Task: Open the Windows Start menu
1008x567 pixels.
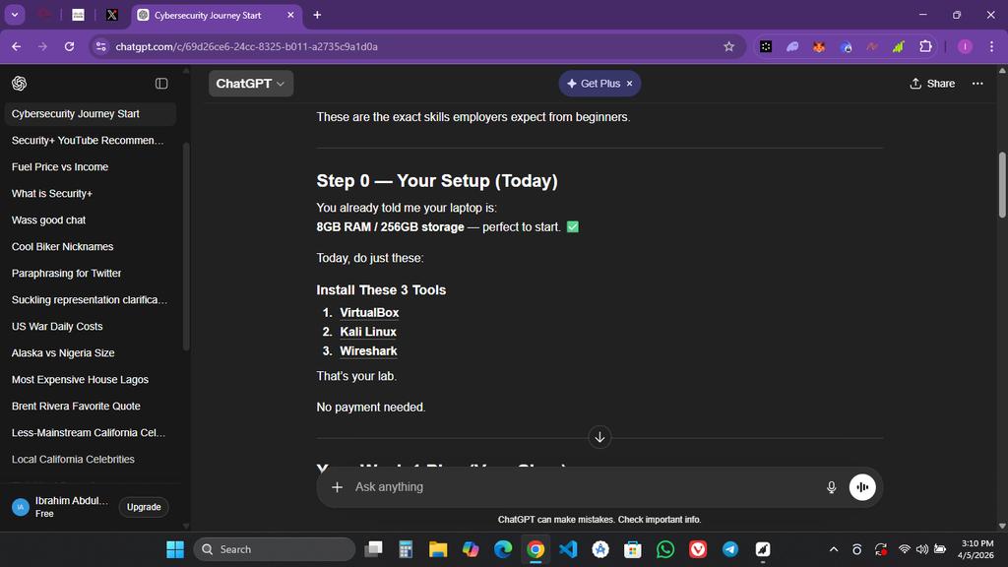Action: click(x=175, y=549)
